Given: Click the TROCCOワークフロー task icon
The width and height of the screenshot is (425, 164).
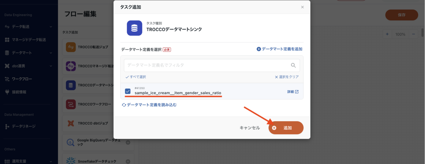Looking at the screenshot, I should point(71,104).
